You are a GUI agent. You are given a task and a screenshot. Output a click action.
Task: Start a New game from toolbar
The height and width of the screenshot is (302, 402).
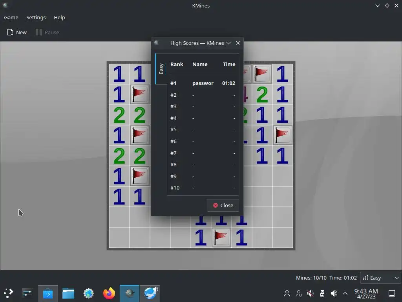pos(17,32)
